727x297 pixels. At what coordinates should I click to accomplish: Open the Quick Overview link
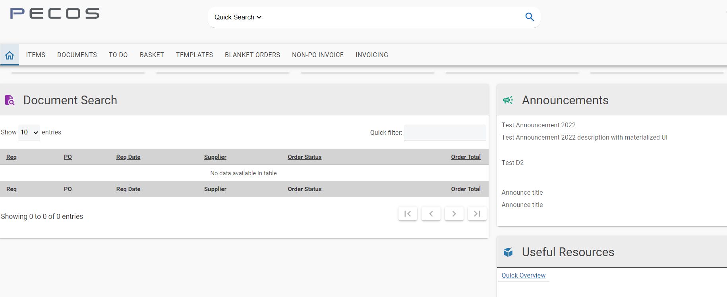[x=524, y=276]
